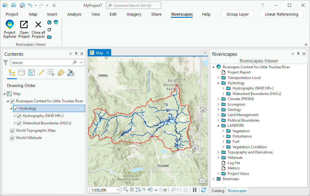Pause map drawing in status bar
This screenshot has width=310, height=196.
(195, 190)
